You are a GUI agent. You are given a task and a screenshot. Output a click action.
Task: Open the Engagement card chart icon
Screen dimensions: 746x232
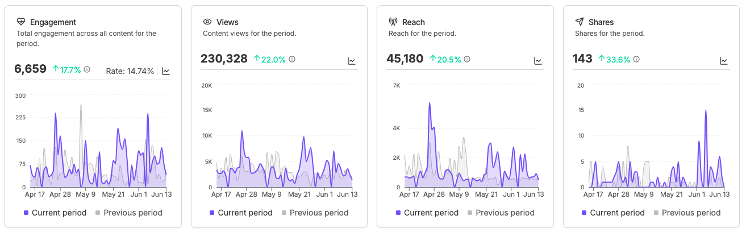pyautogui.click(x=166, y=71)
